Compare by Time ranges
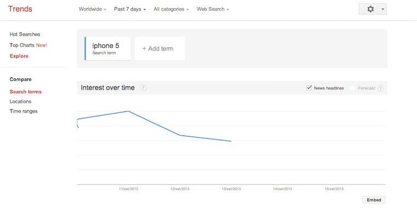The image size is (417, 209). 24,111
